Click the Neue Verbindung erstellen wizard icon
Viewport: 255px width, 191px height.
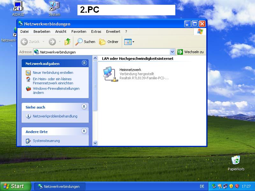[x=28, y=73]
